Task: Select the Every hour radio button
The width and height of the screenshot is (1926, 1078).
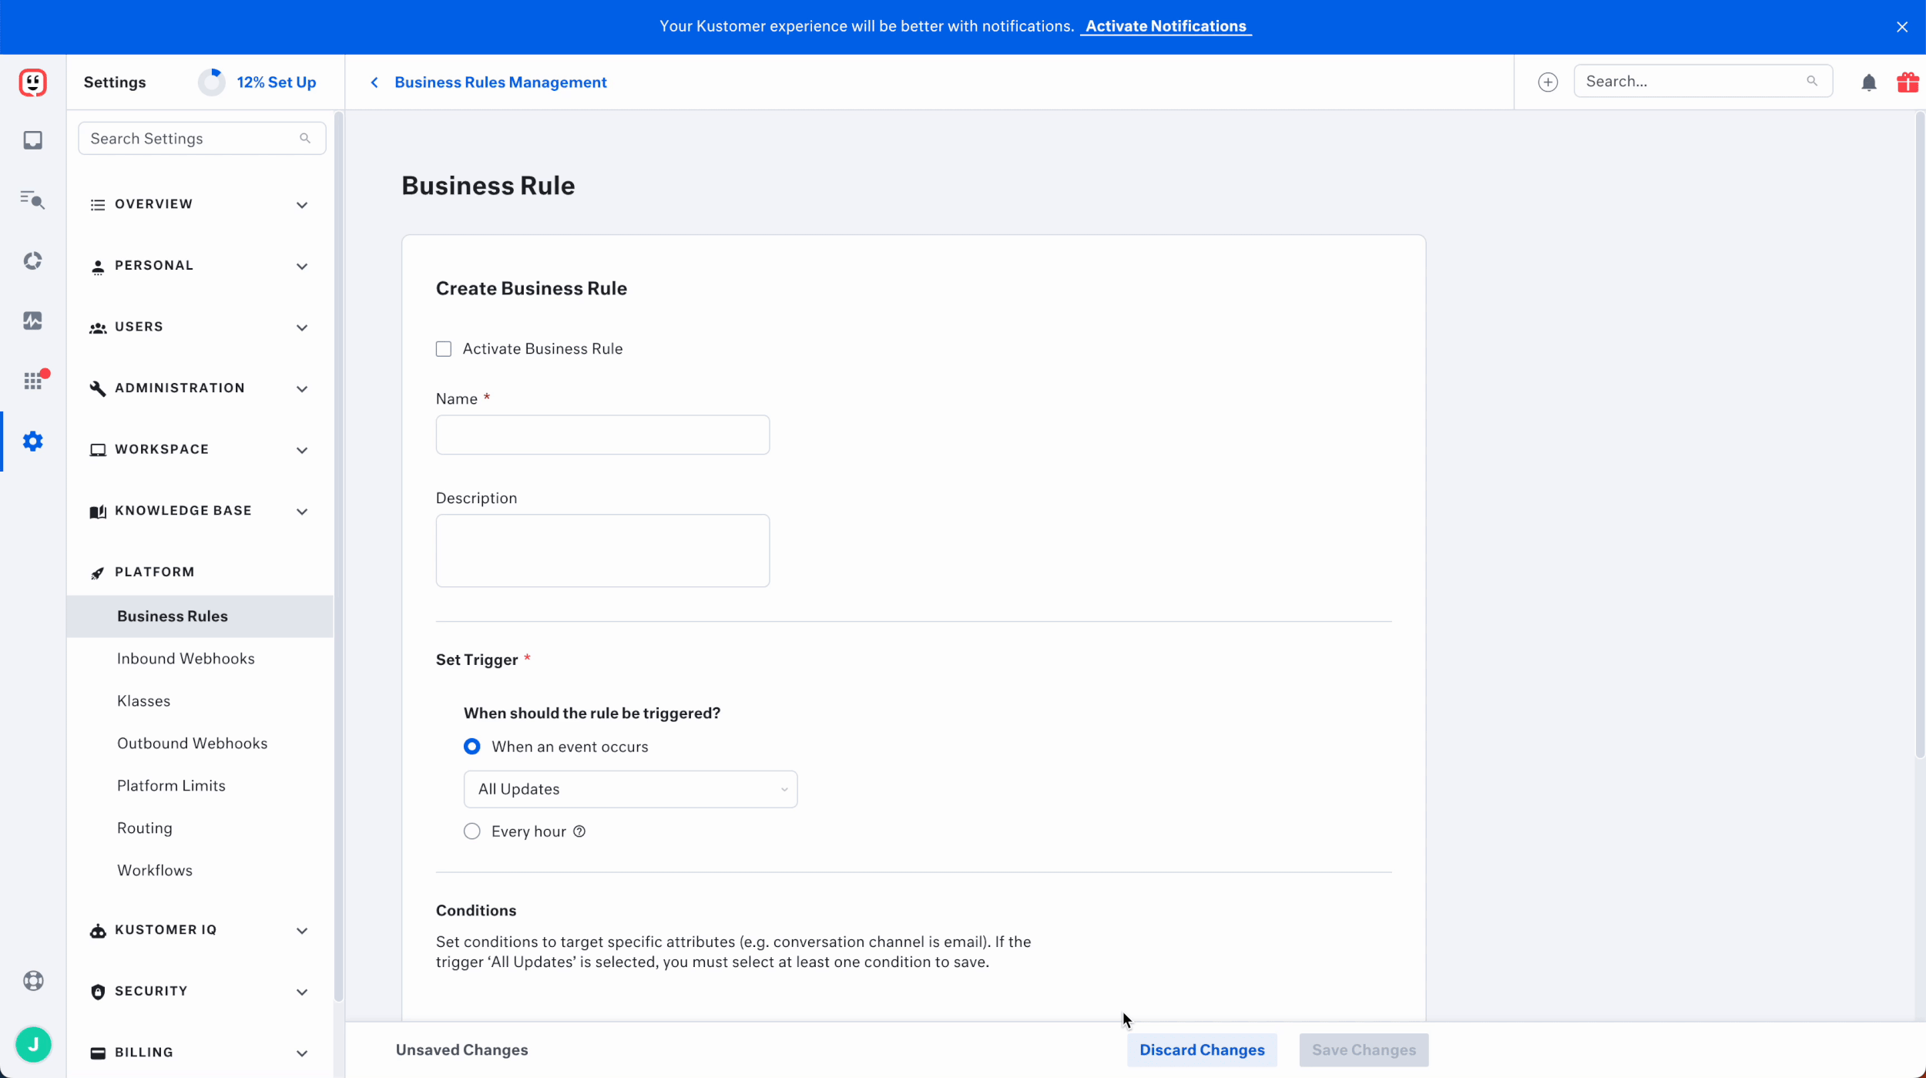Action: coord(472,831)
